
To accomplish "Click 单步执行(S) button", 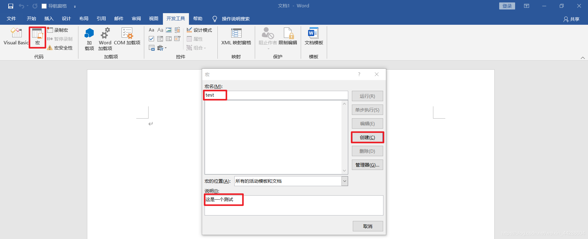I will click(367, 110).
